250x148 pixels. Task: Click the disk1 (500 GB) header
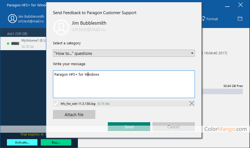click(x=17, y=34)
